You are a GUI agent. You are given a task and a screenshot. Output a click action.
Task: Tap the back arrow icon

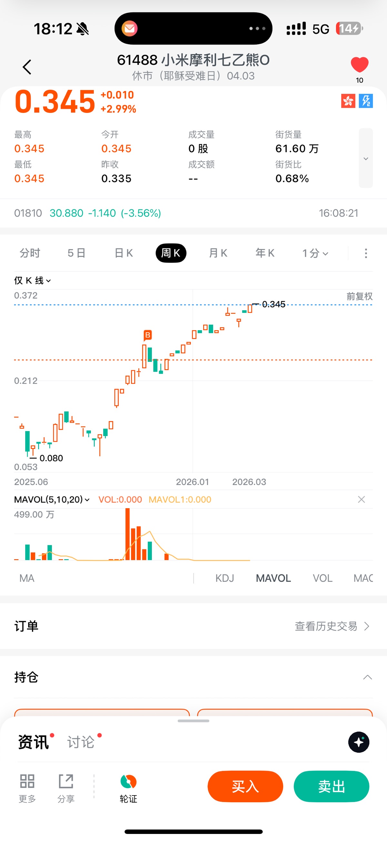27,67
